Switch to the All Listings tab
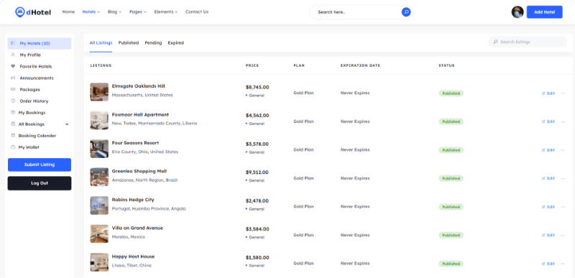Image resolution: width=575 pixels, height=278 pixels. pyautogui.click(x=101, y=43)
